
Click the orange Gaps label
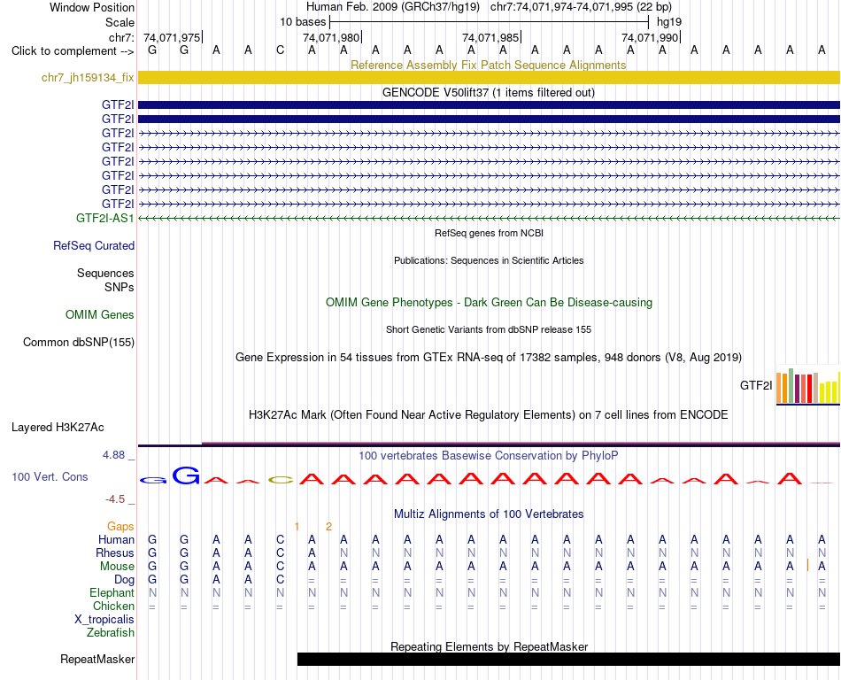click(x=120, y=527)
